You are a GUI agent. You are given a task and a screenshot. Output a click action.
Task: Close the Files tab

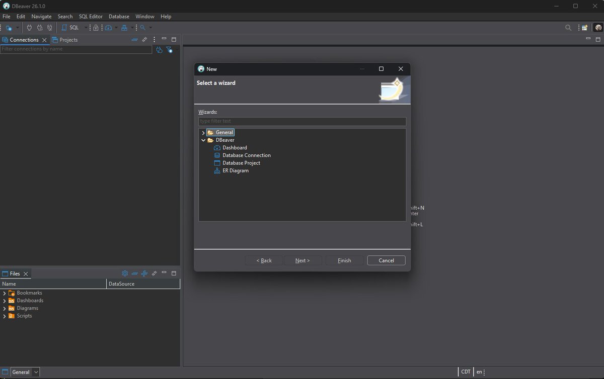[x=26, y=274]
